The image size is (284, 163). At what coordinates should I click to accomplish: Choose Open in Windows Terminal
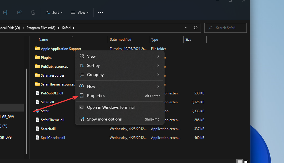(120, 107)
